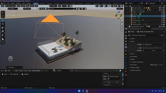This screenshot has width=166, height=93.
Task: Switch to the Modeling workspace tab
Action: pyautogui.click(x=42, y=4)
